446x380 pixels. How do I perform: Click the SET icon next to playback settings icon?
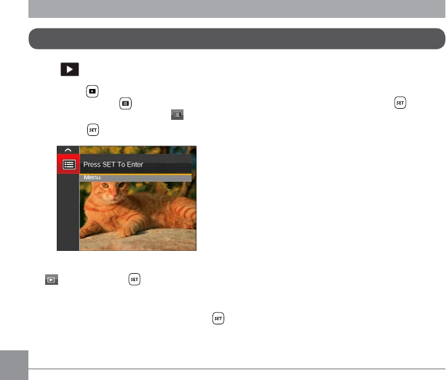134,279
